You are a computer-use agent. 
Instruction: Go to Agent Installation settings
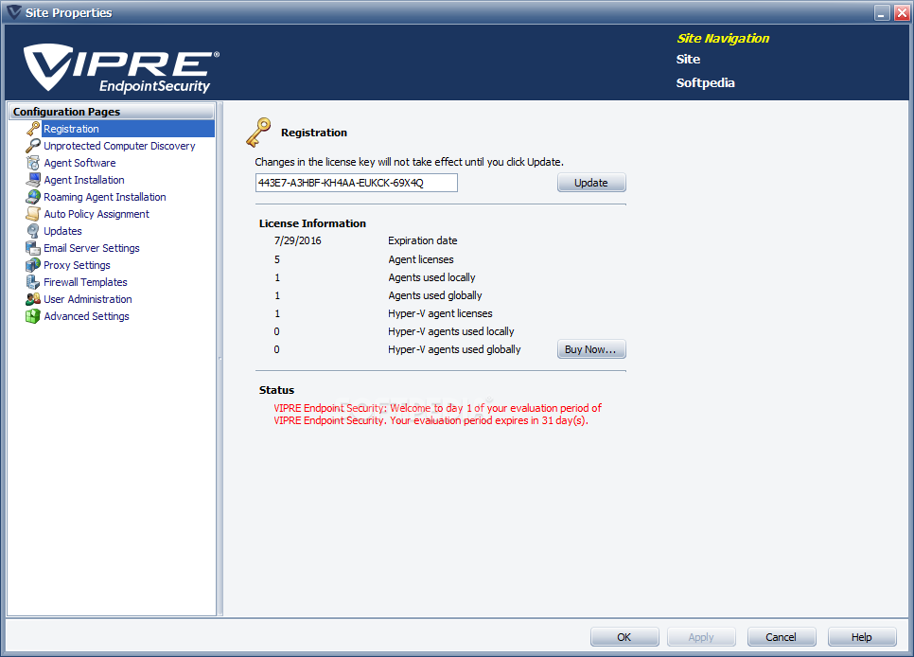(84, 180)
